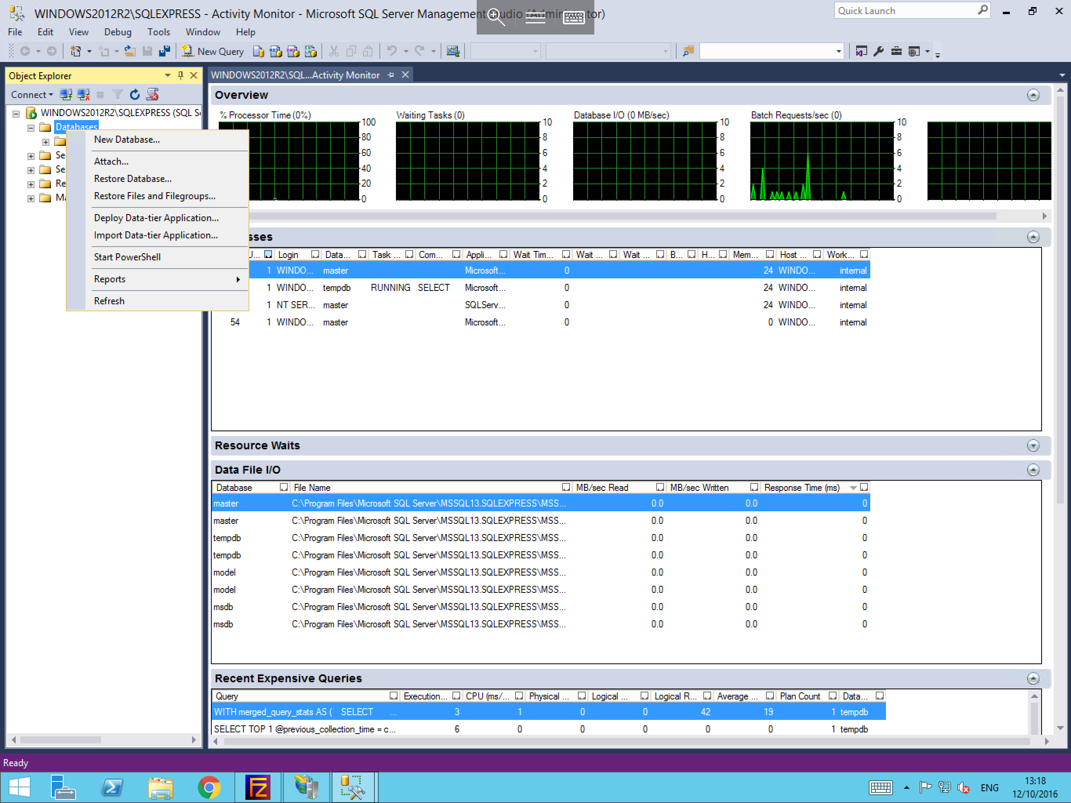The height and width of the screenshot is (803, 1071).
Task: Click the Solution Explorer toolbar icon
Action: (861, 51)
